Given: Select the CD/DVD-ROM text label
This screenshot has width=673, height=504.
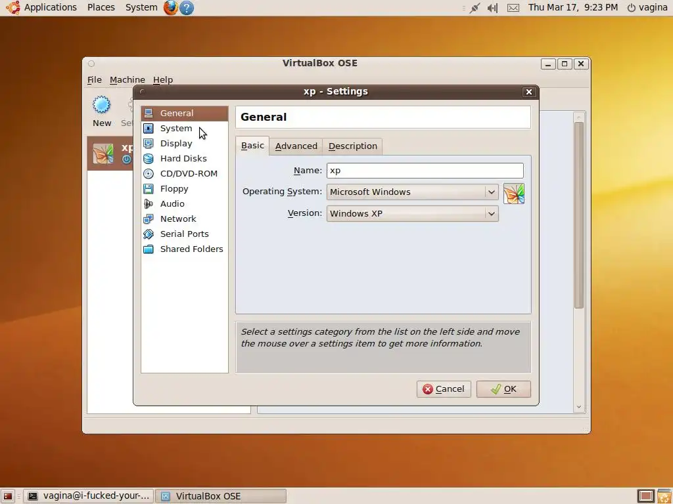Looking at the screenshot, I should coord(189,173).
